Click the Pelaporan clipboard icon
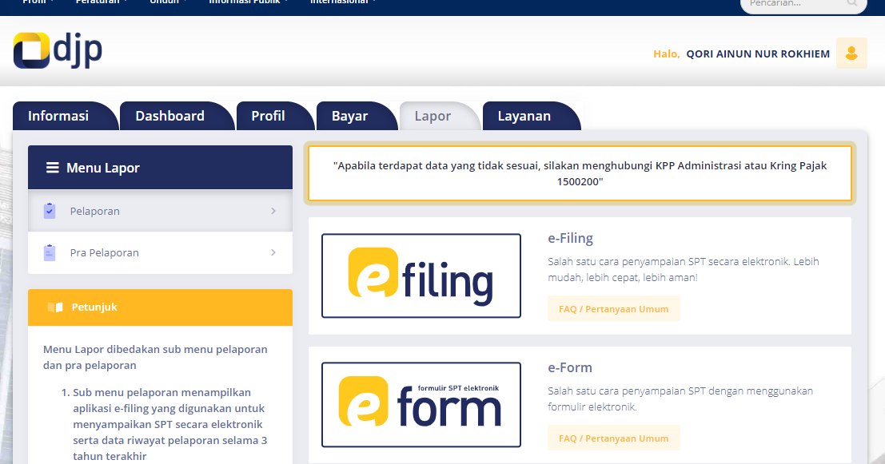Screen dimensions: 885x464 50,211
